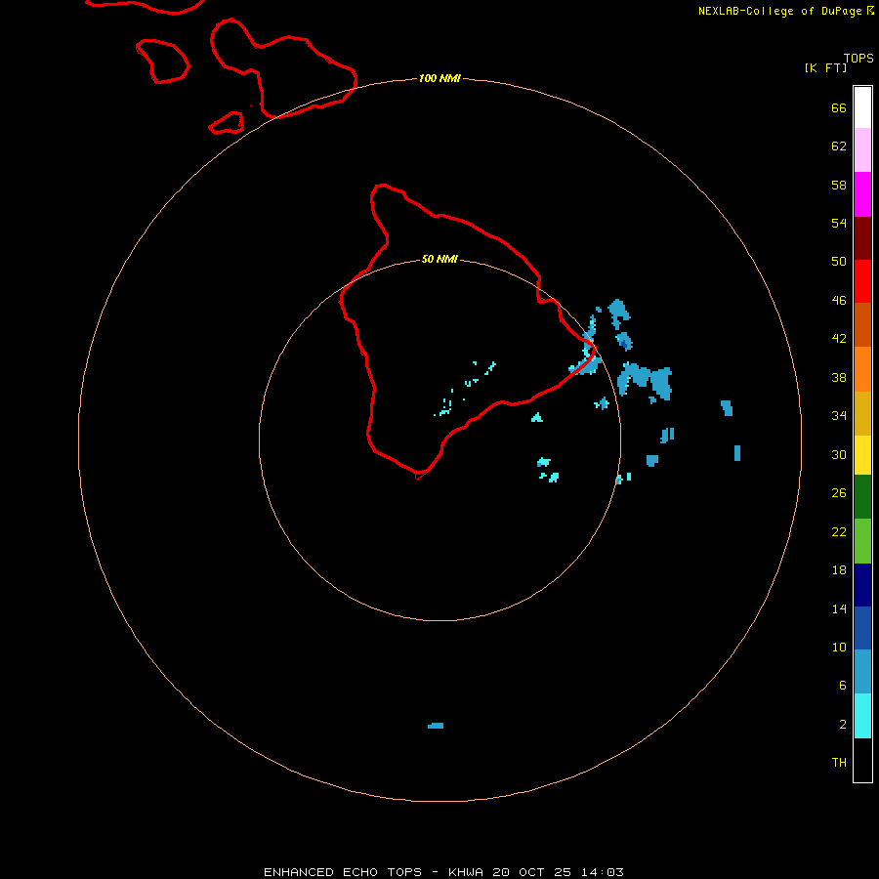This screenshot has height=879, width=879.
Task: Click the "62" legend value
Action: click(839, 146)
